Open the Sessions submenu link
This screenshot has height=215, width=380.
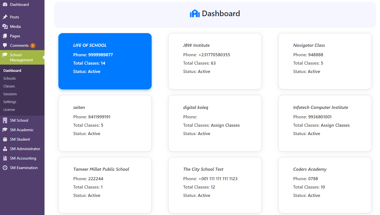(10, 94)
